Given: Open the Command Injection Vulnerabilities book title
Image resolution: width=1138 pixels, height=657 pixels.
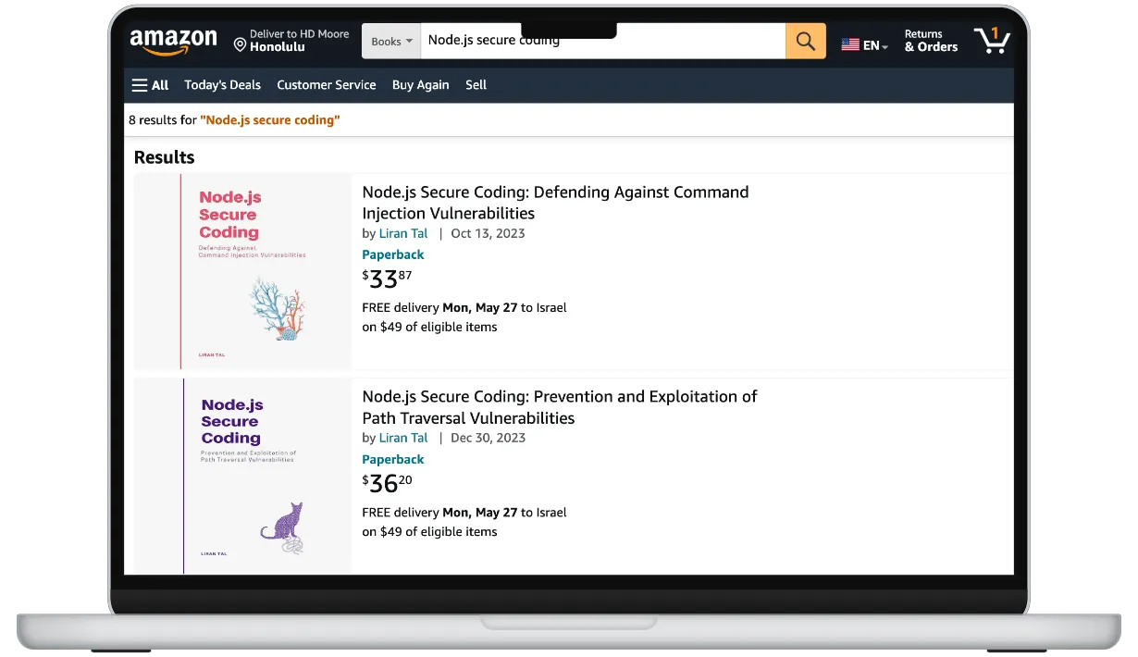Looking at the screenshot, I should click(555, 203).
